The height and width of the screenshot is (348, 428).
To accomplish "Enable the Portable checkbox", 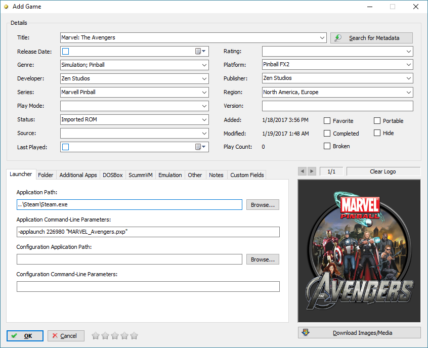I will (377, 121).
